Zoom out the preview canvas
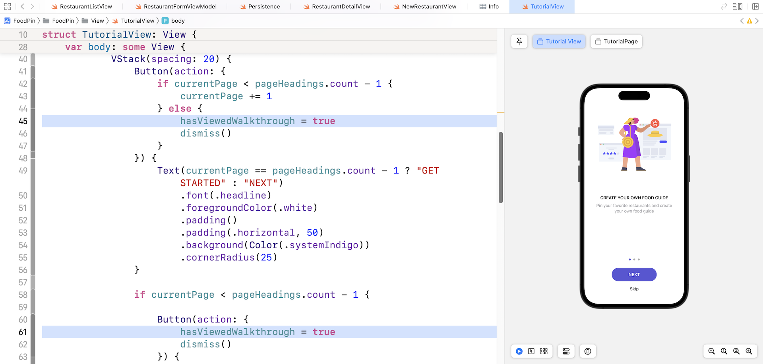The width and height of the screenshot is (763, 364). pos(711,351)
